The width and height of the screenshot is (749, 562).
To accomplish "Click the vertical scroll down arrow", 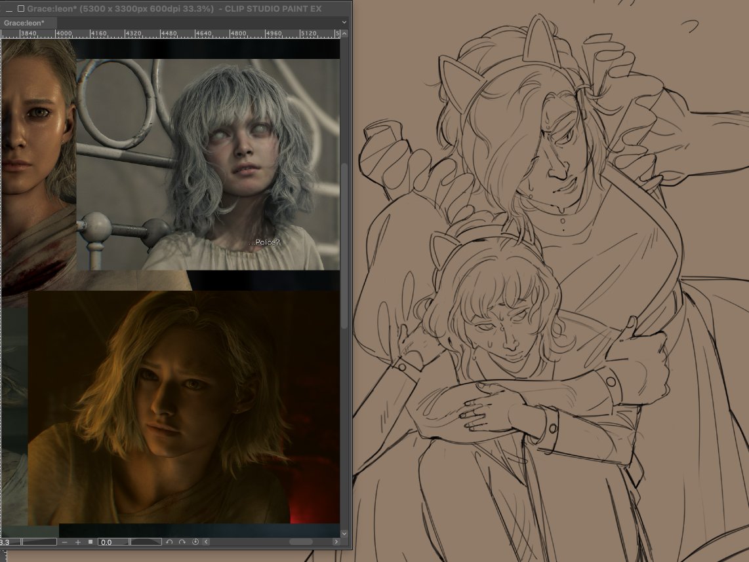I will coord(344,533).
